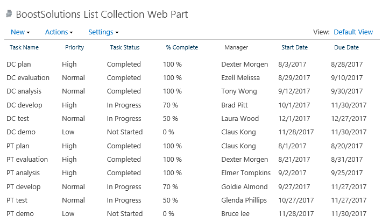Select the DC evaluation task
382x223 pixels.
(x=28, y=78)
